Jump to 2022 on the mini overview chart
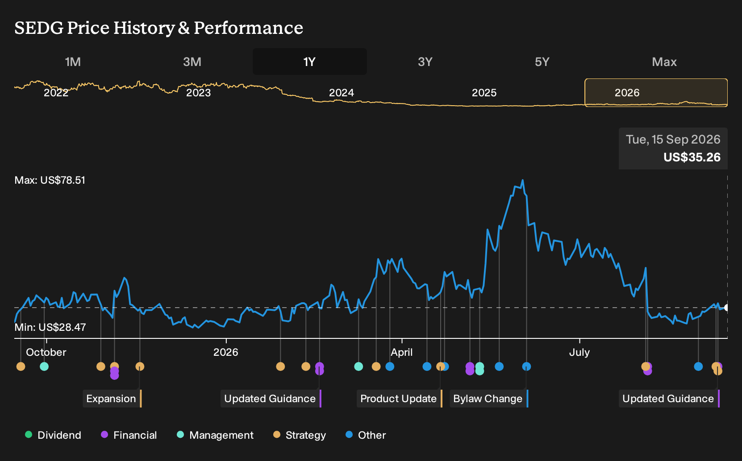The image size is (742, 461). [56, 93]
